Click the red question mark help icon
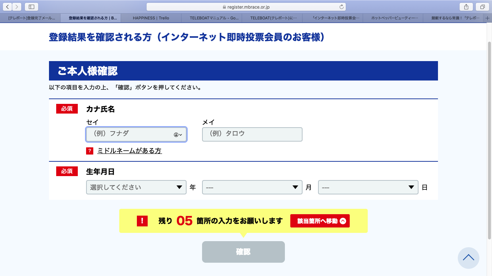Viewport: 492px width, 276px height. click(90, 151)
